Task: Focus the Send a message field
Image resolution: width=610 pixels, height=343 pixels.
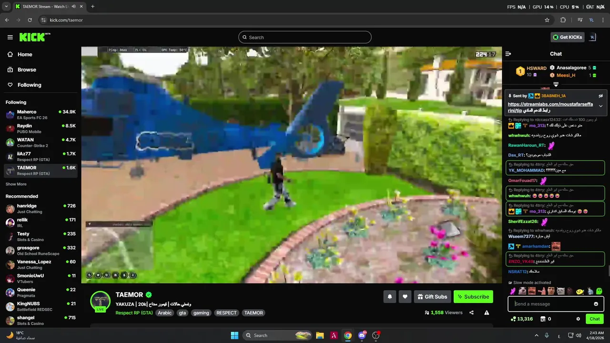Action: [x=556, y=304]
